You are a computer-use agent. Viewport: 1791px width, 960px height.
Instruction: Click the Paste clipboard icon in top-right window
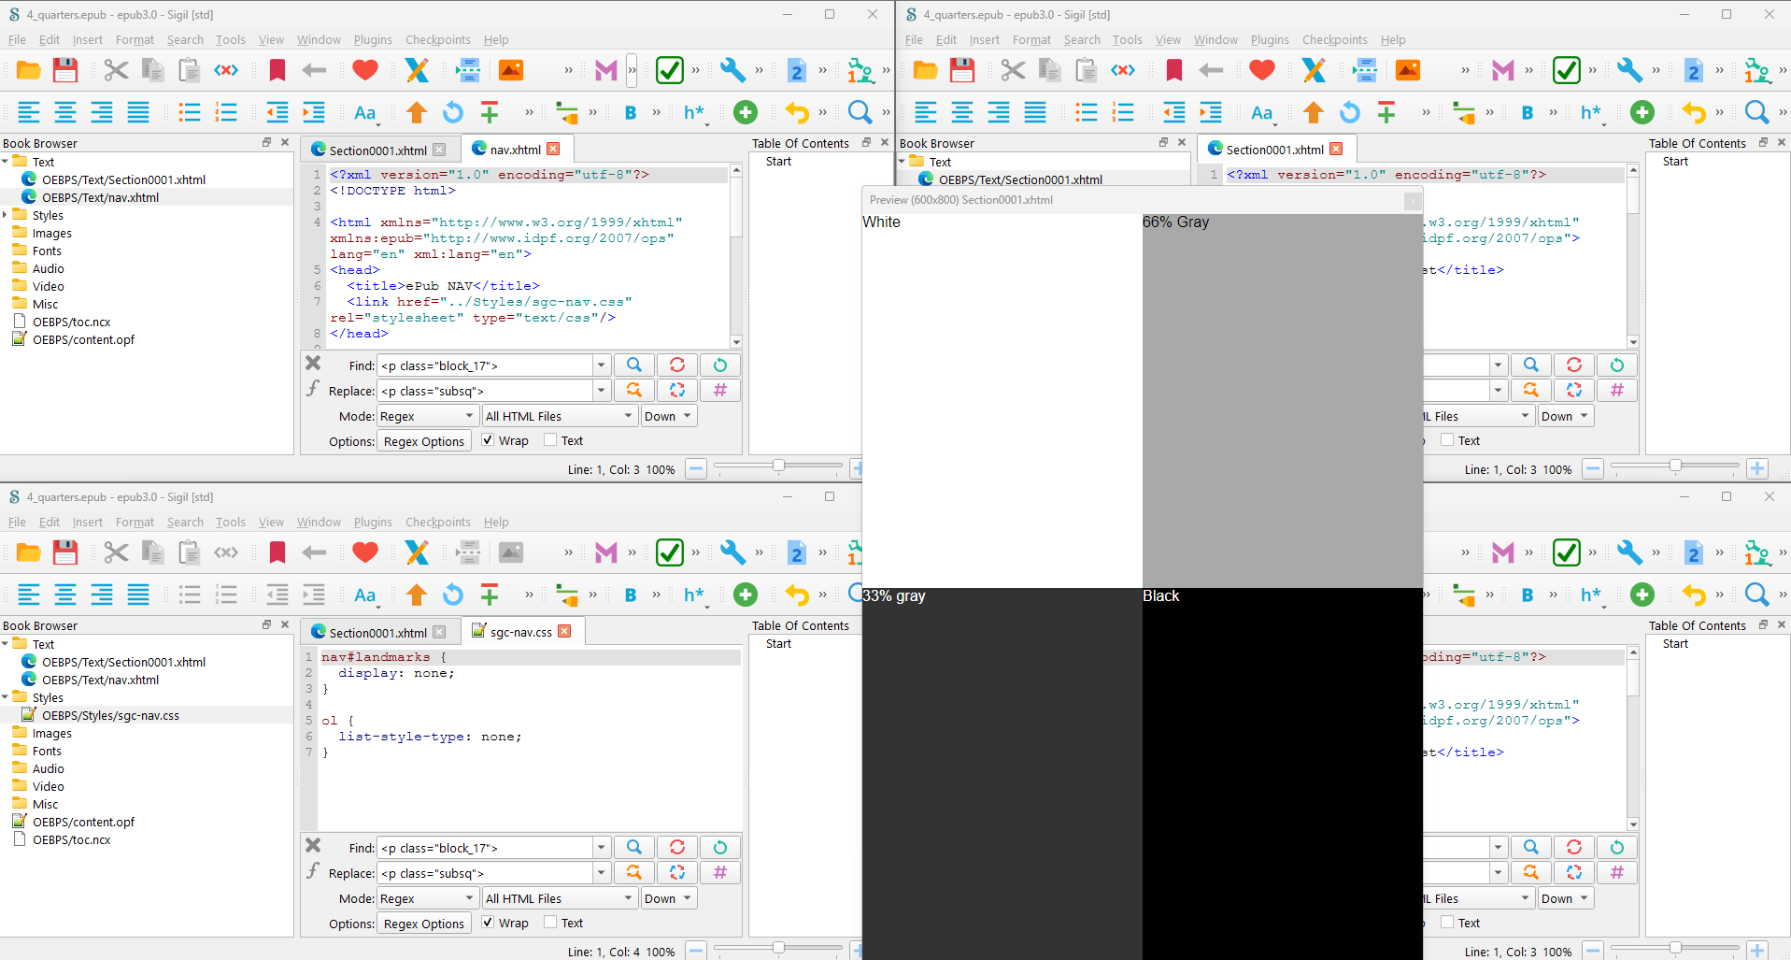1086,70
